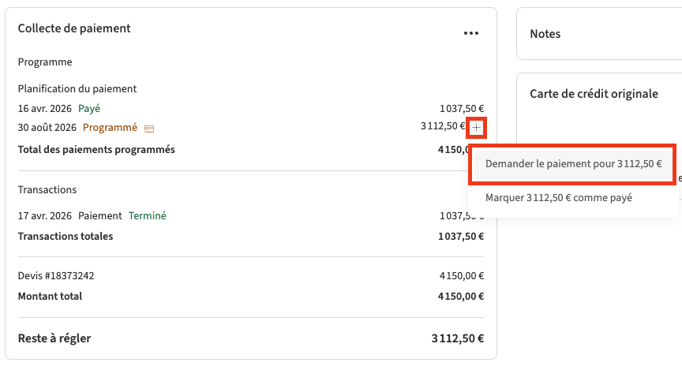
Task: Open the three-dots menu in Collecte de paiement
Action: click(x=471, y=33)
